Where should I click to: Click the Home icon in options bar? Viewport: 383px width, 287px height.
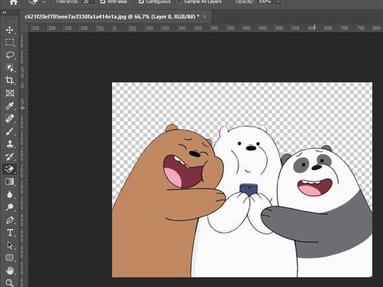[13, 2]
